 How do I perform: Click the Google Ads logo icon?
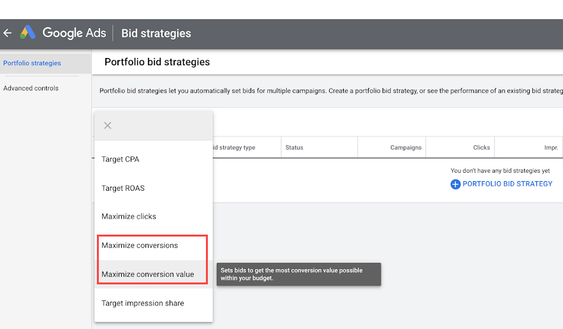27,33
